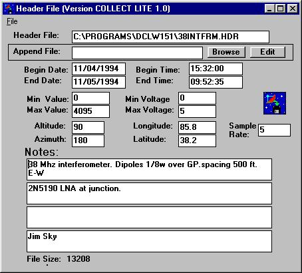Click the Browse button
Image resolution: width=302 pixels, height=273 pixels.
pos(226,52)
